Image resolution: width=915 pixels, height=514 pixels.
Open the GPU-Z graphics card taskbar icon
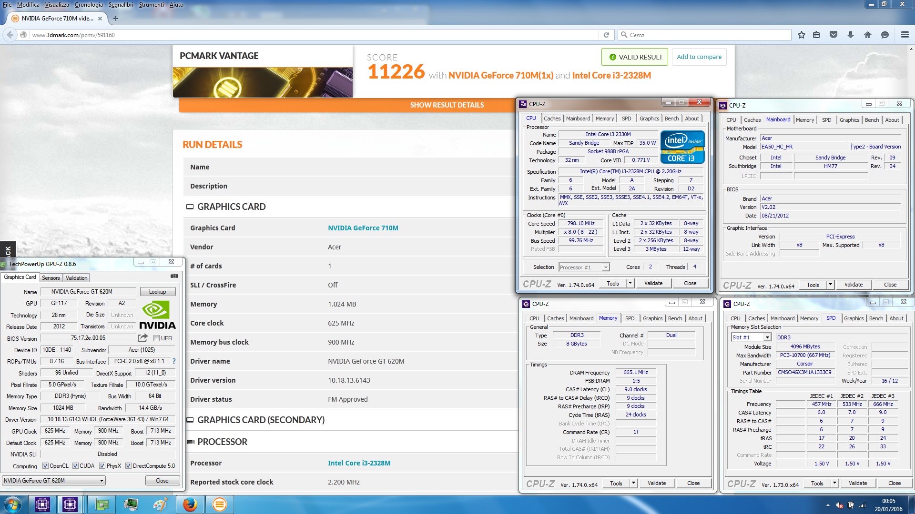tap(102, 504)
